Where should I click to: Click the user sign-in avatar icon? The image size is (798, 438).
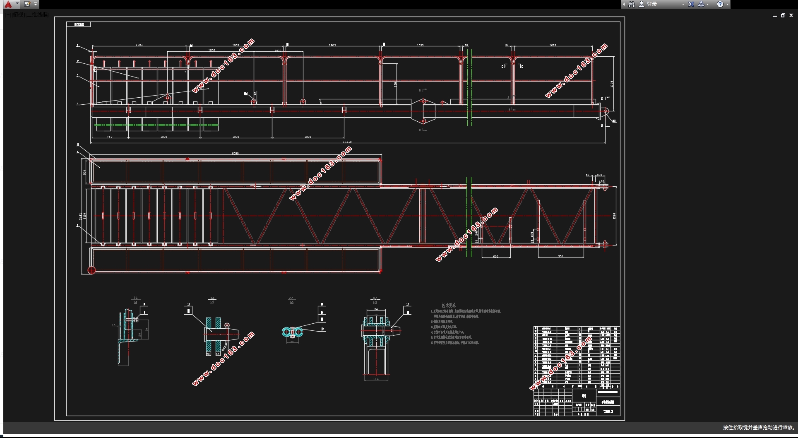pyautogui.click(x=642, y=4)
